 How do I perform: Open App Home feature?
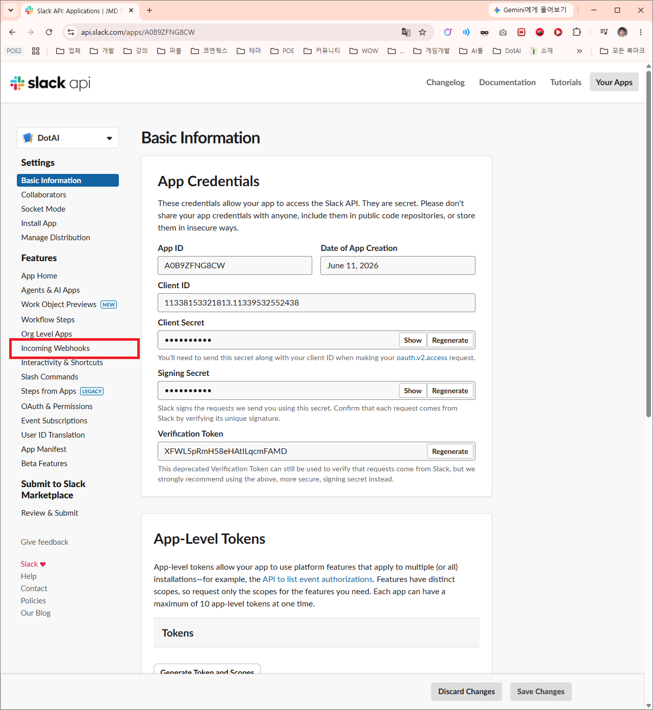(x=39, y=276)
